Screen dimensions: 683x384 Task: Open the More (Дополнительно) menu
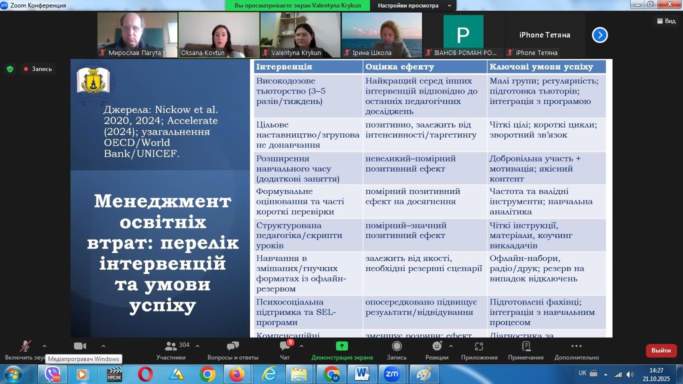[576, 346]
